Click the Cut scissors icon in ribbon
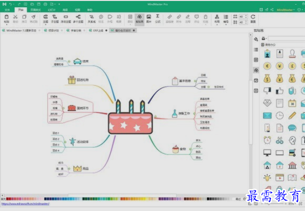This screenshot has width=305, height=211. tap(15, 17)
